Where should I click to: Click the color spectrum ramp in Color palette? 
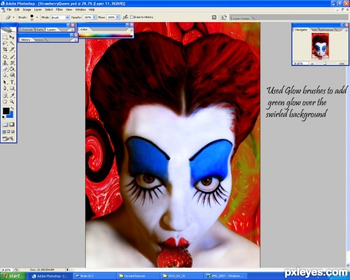pos(105,36)
